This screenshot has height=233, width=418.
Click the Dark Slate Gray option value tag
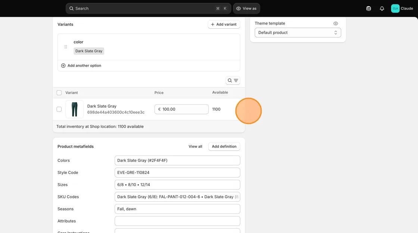pyautogui.click(x=89, y=51)
